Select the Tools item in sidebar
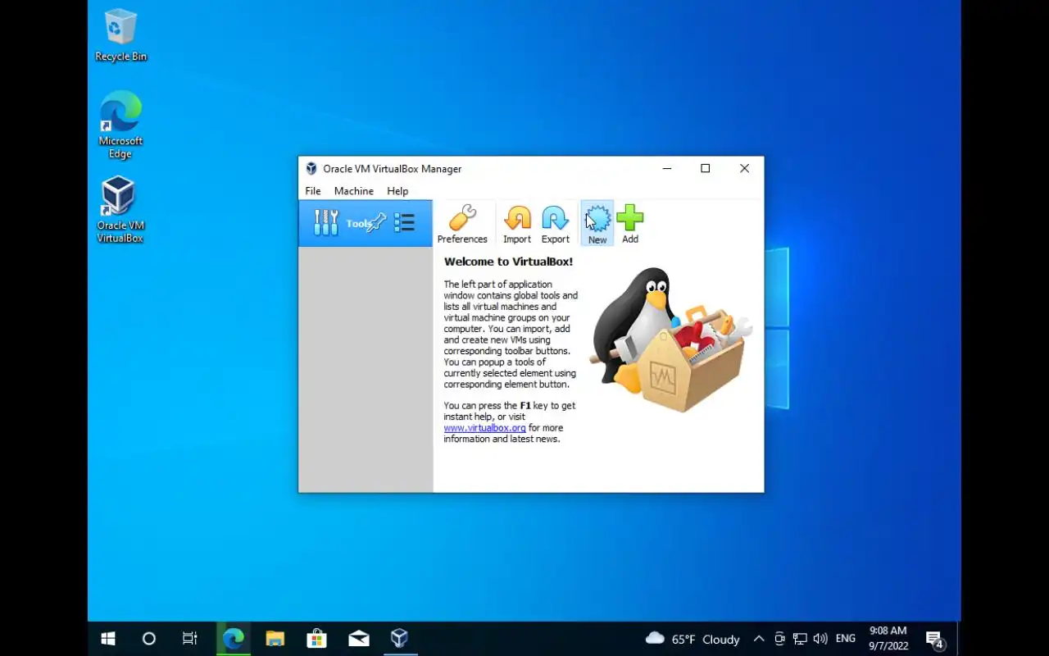The height and width of the screenshot is (656, 1049). [366, 223]
